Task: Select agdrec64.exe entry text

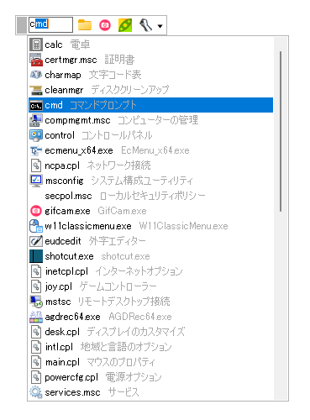Action: tap(108, 317)
